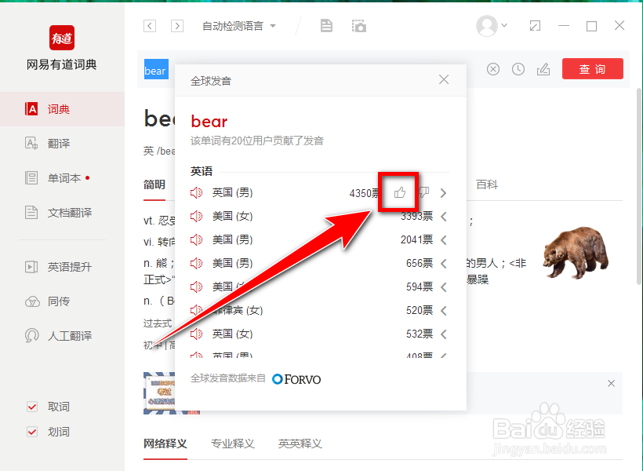Close the 全球发音 popup
Image resolution: width=643 pixels, height=471 pixels.
coord(444,79)
